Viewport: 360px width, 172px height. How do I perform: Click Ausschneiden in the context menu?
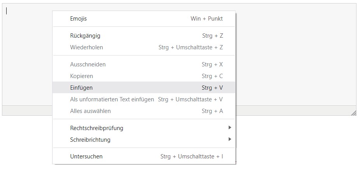coord(88,64)
